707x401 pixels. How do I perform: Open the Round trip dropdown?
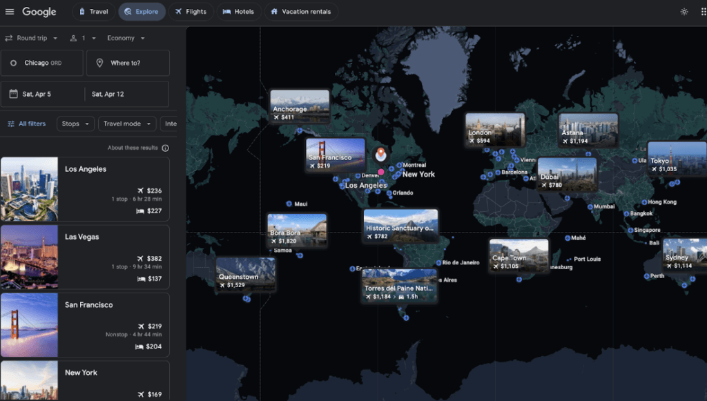coord(31,38)
